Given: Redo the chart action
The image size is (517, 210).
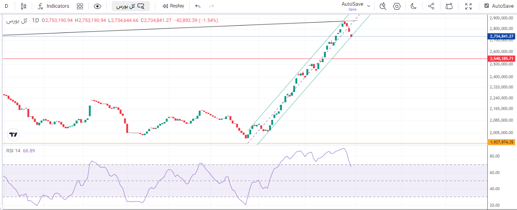Looking at the screenshot, I should click(x=211, y=6).
